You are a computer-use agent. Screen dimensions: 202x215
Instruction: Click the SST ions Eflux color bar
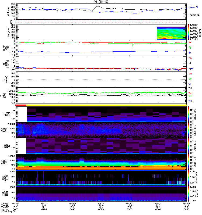(189, 114)
